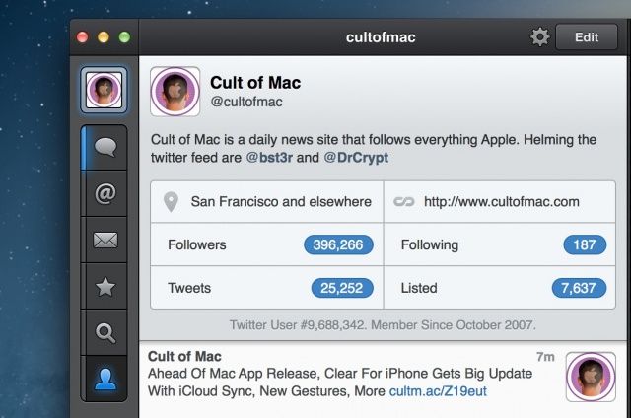View the Following list row
631x418 pixels.
pos(499,244)
